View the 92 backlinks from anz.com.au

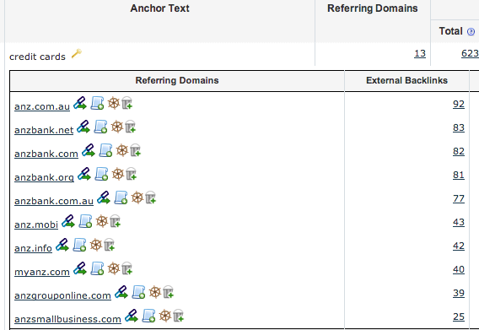coord(459,104)
